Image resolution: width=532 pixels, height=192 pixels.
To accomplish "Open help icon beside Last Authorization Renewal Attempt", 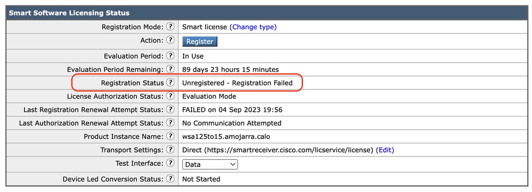I will tap(170, 123).
